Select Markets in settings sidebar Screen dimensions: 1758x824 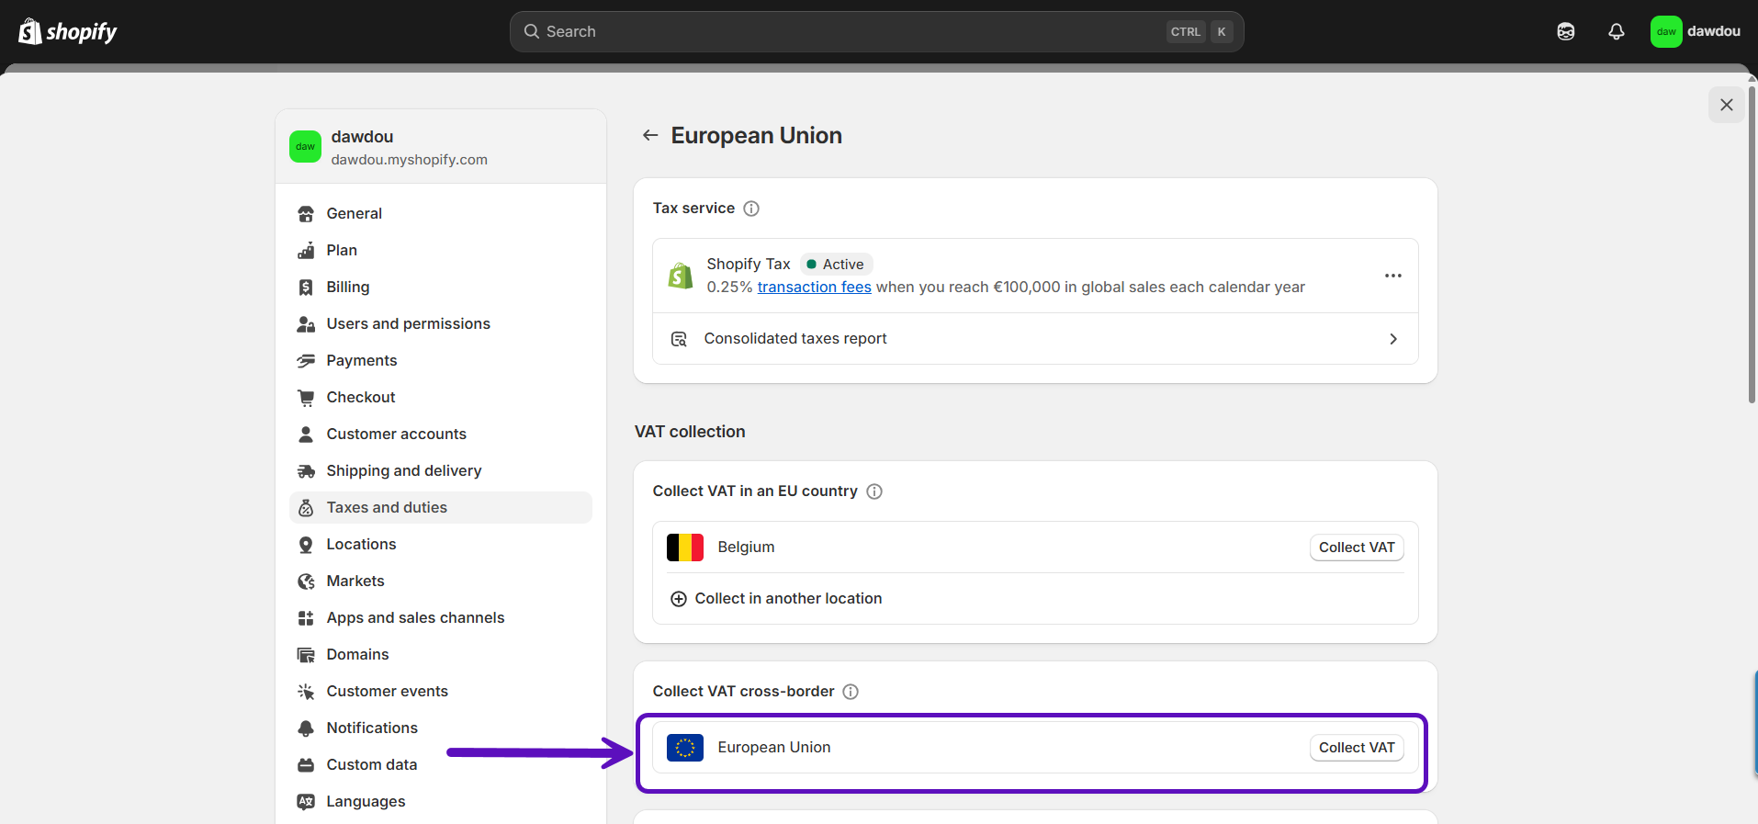[x=355, y=581]
